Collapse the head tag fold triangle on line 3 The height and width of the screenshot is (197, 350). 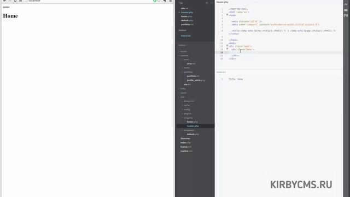point(227,15)
